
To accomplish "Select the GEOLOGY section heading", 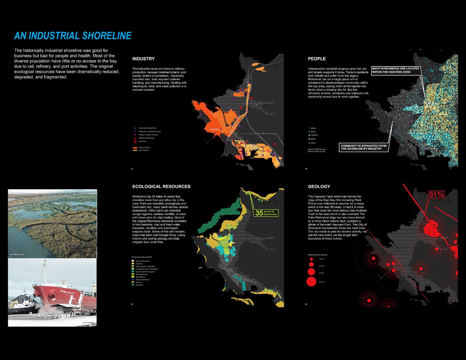I will (319, 187).
